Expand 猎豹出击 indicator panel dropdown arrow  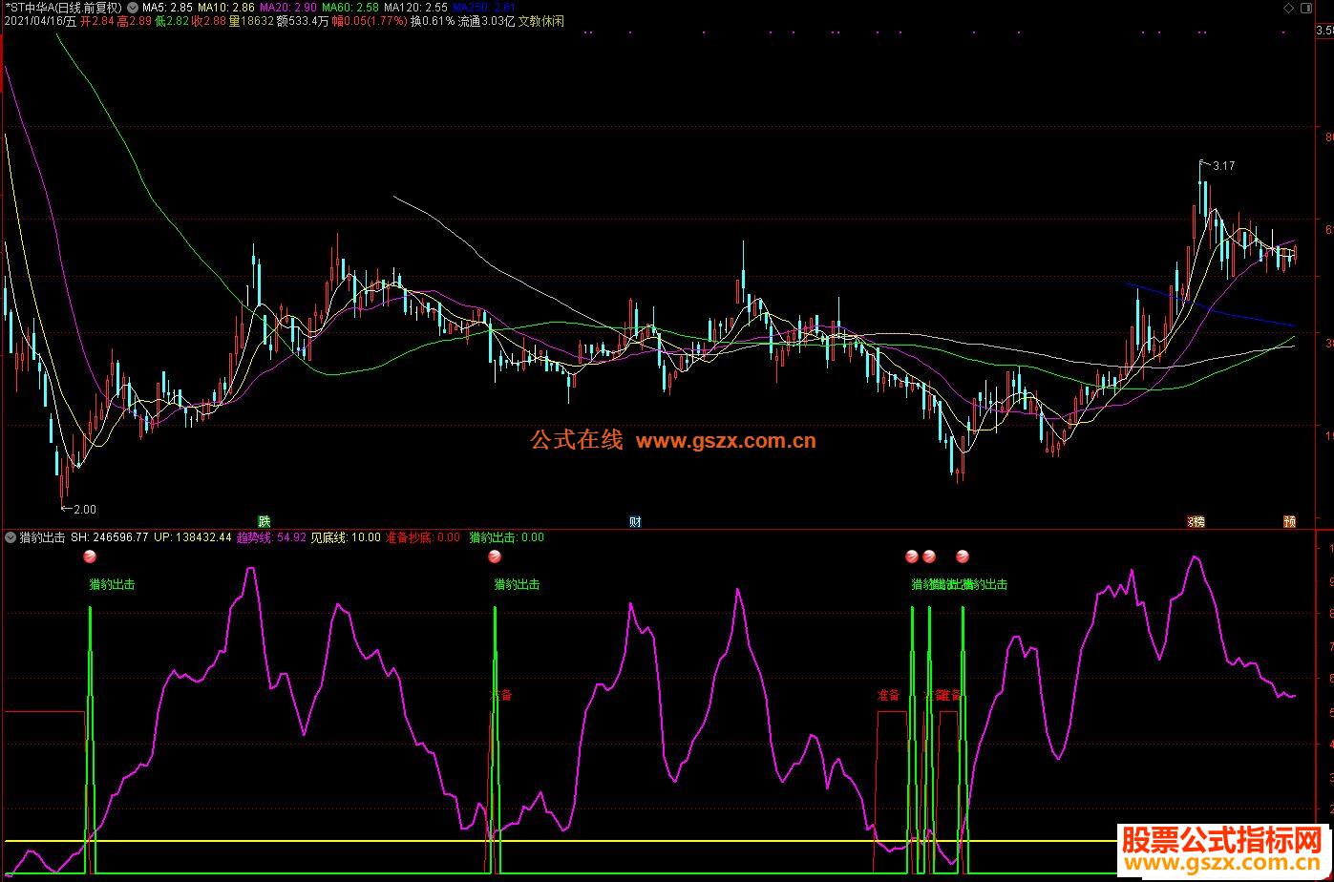click(11, 537)
